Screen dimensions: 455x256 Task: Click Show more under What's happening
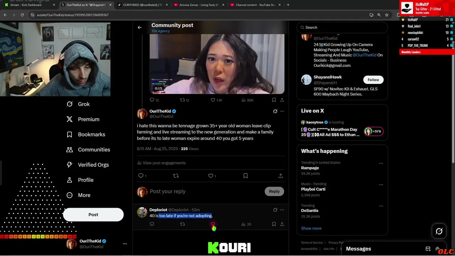tap(311, 228)
